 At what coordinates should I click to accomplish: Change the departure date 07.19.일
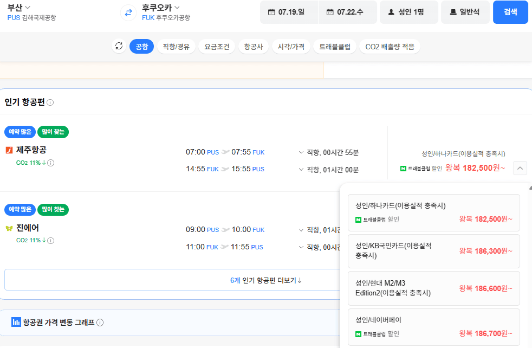(289, 12)
